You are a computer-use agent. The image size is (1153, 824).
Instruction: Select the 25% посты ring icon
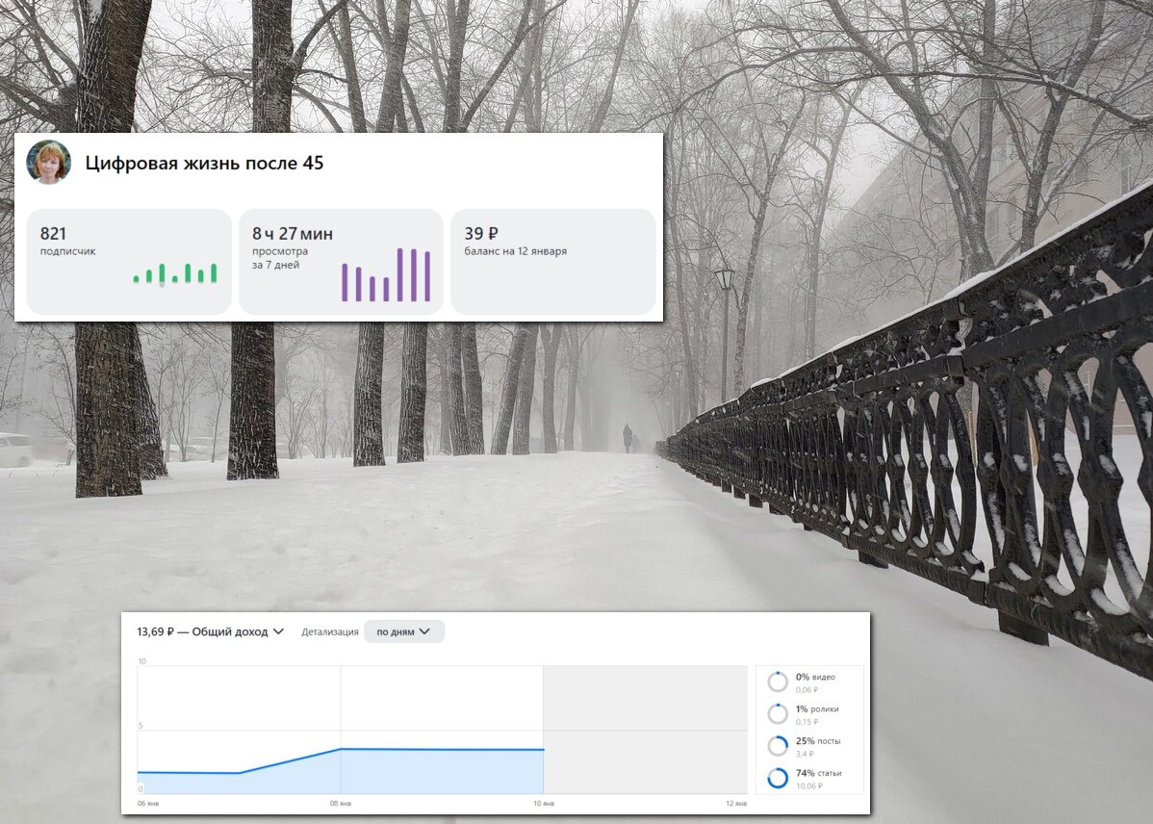[778, 746]
